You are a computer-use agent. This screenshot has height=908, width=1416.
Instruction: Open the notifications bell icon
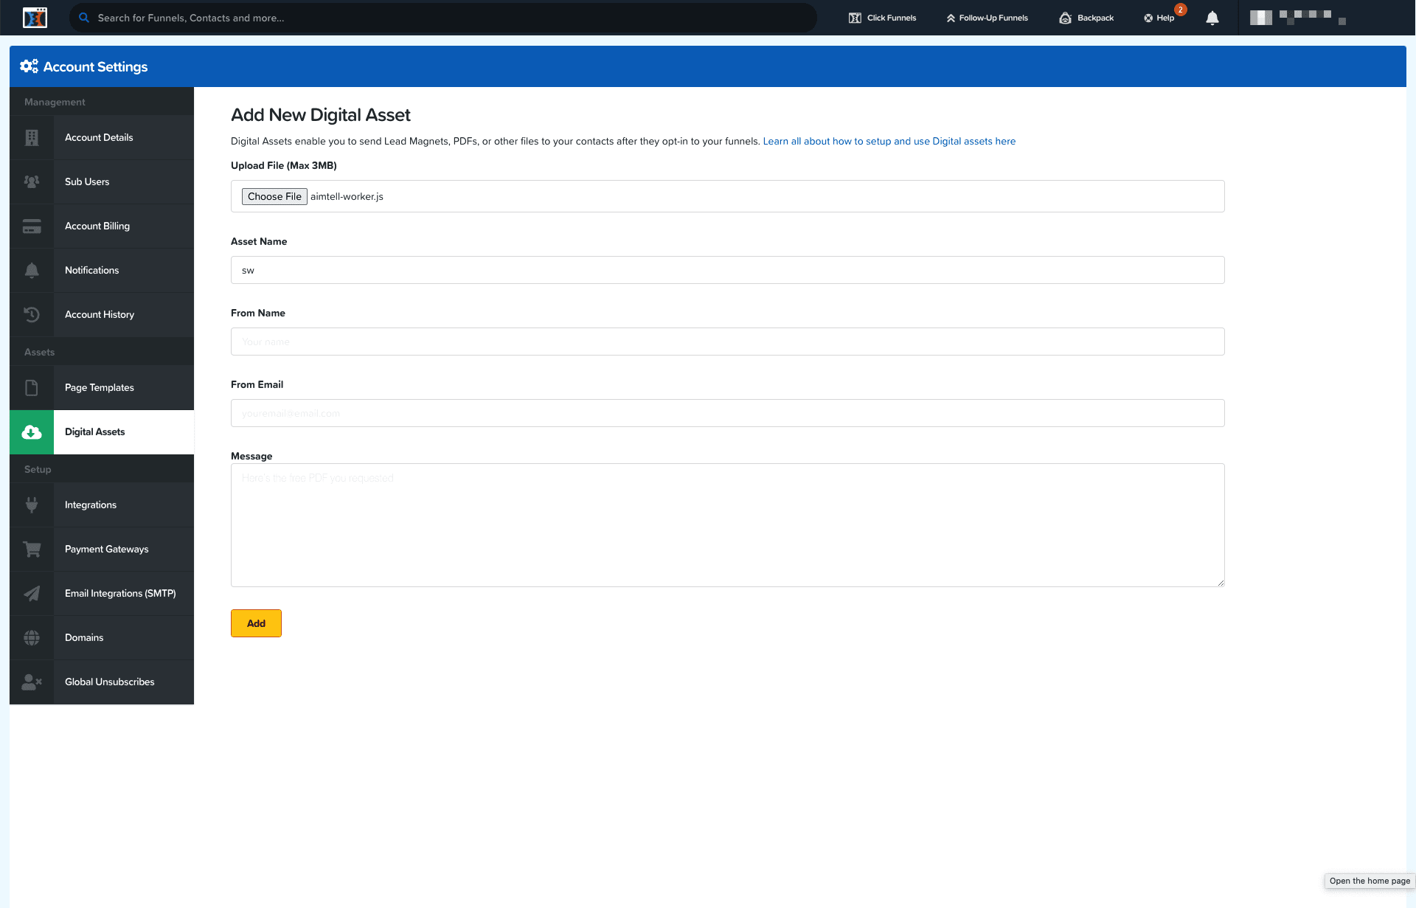pyautogui.click(x=1212, y=18)
